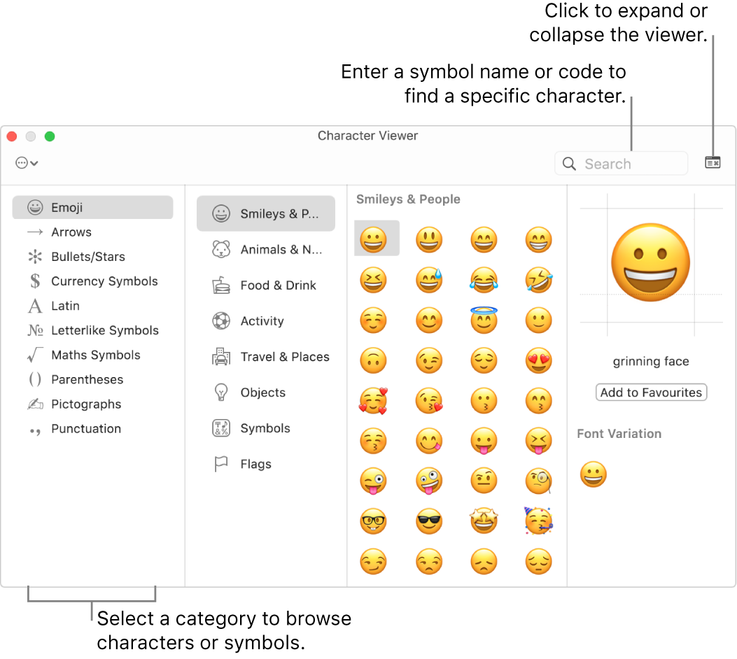Click inside the Search field
Image resolution: width=737 pixels, height=659 pixels.
point(623,163)
